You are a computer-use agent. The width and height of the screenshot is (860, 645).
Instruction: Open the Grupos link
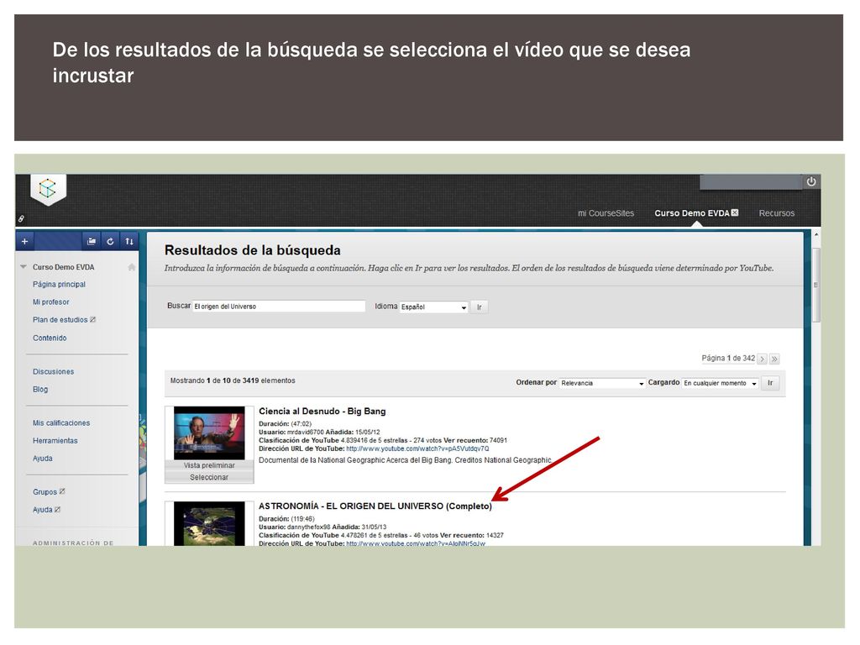tap(45, 492)
